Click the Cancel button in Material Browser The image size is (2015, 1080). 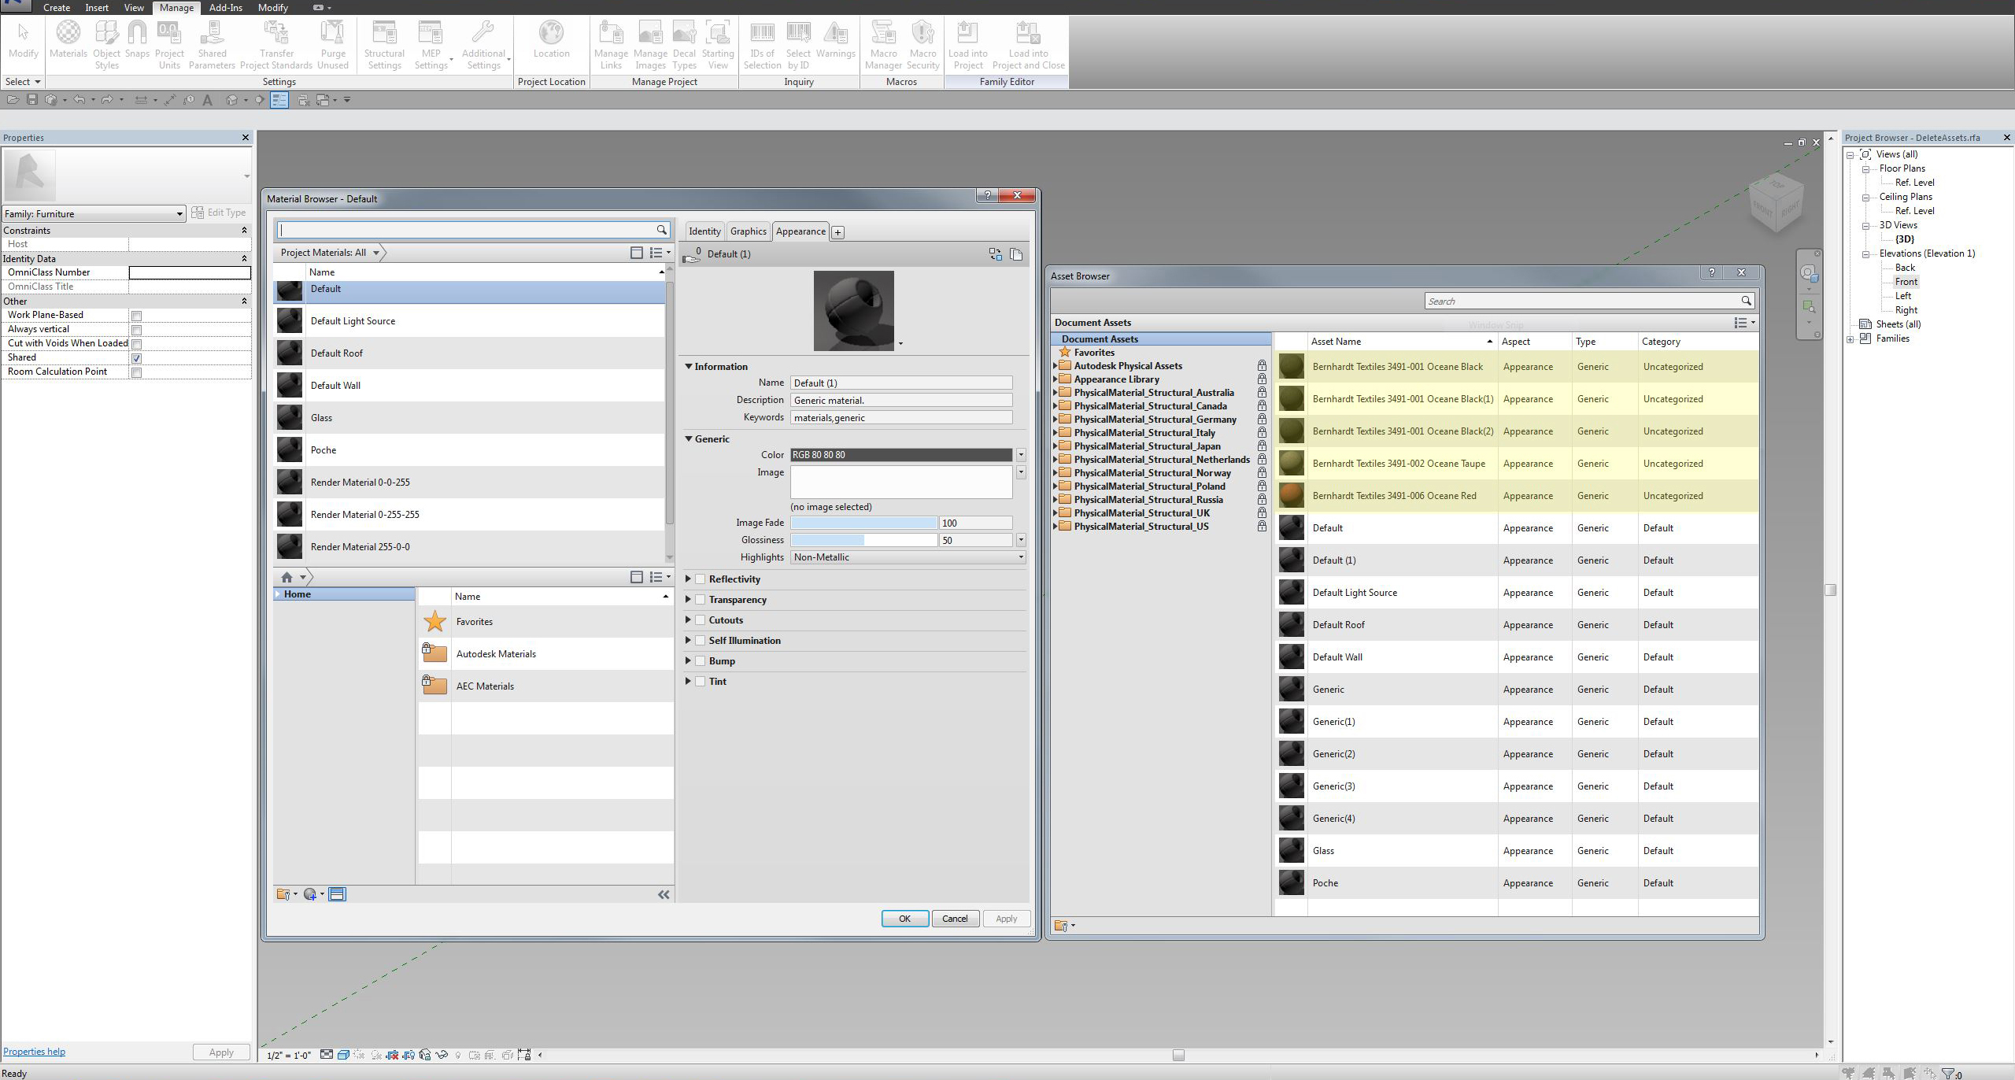coord(955,919)
